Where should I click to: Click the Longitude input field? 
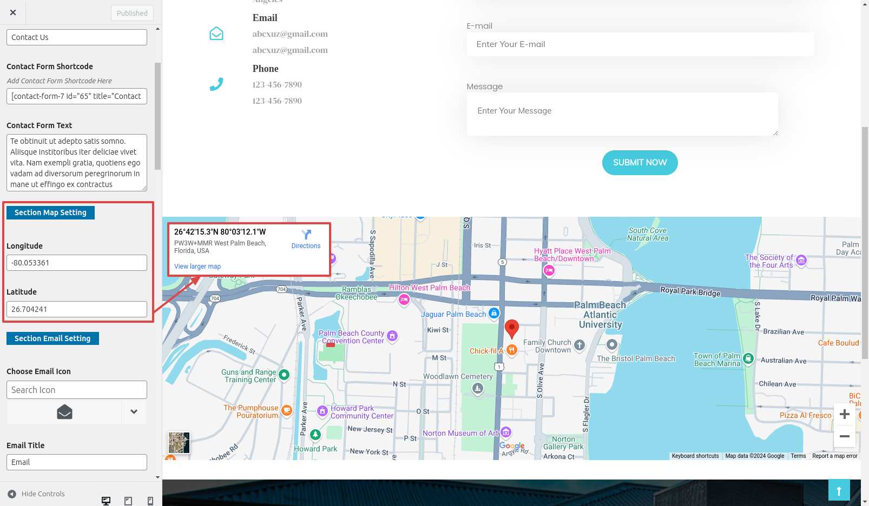pos(77,263)
